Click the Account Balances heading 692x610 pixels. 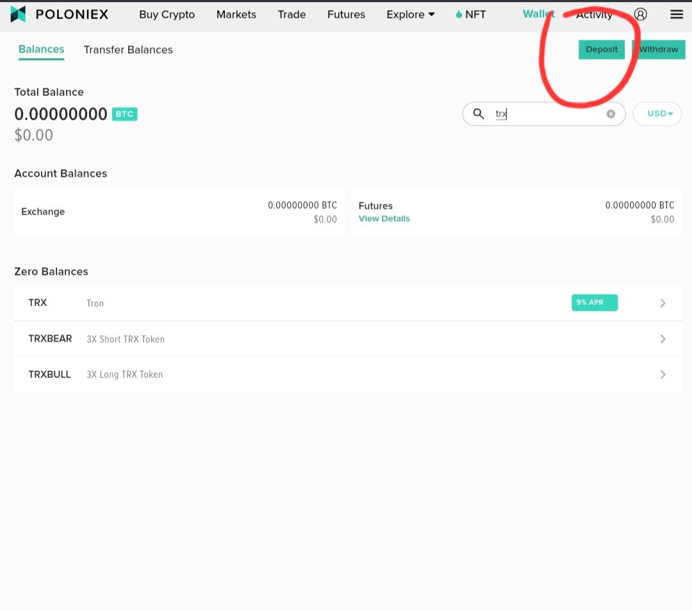click(x=60, y=174)
